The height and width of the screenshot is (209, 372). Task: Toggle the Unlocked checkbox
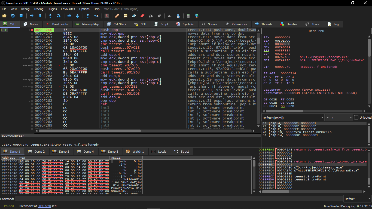click(x=356, y=118)
